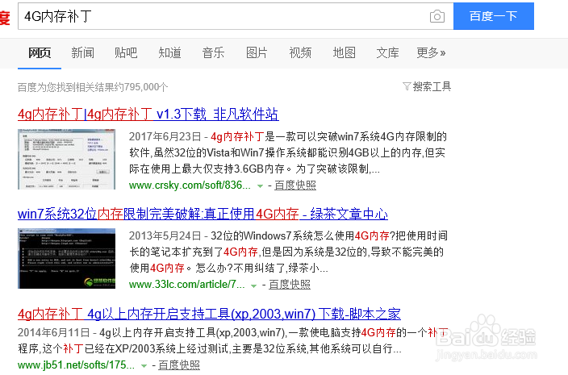Open the 视频 tab
Viewport: 568px width, 375px height.
(x=300, y=53)
